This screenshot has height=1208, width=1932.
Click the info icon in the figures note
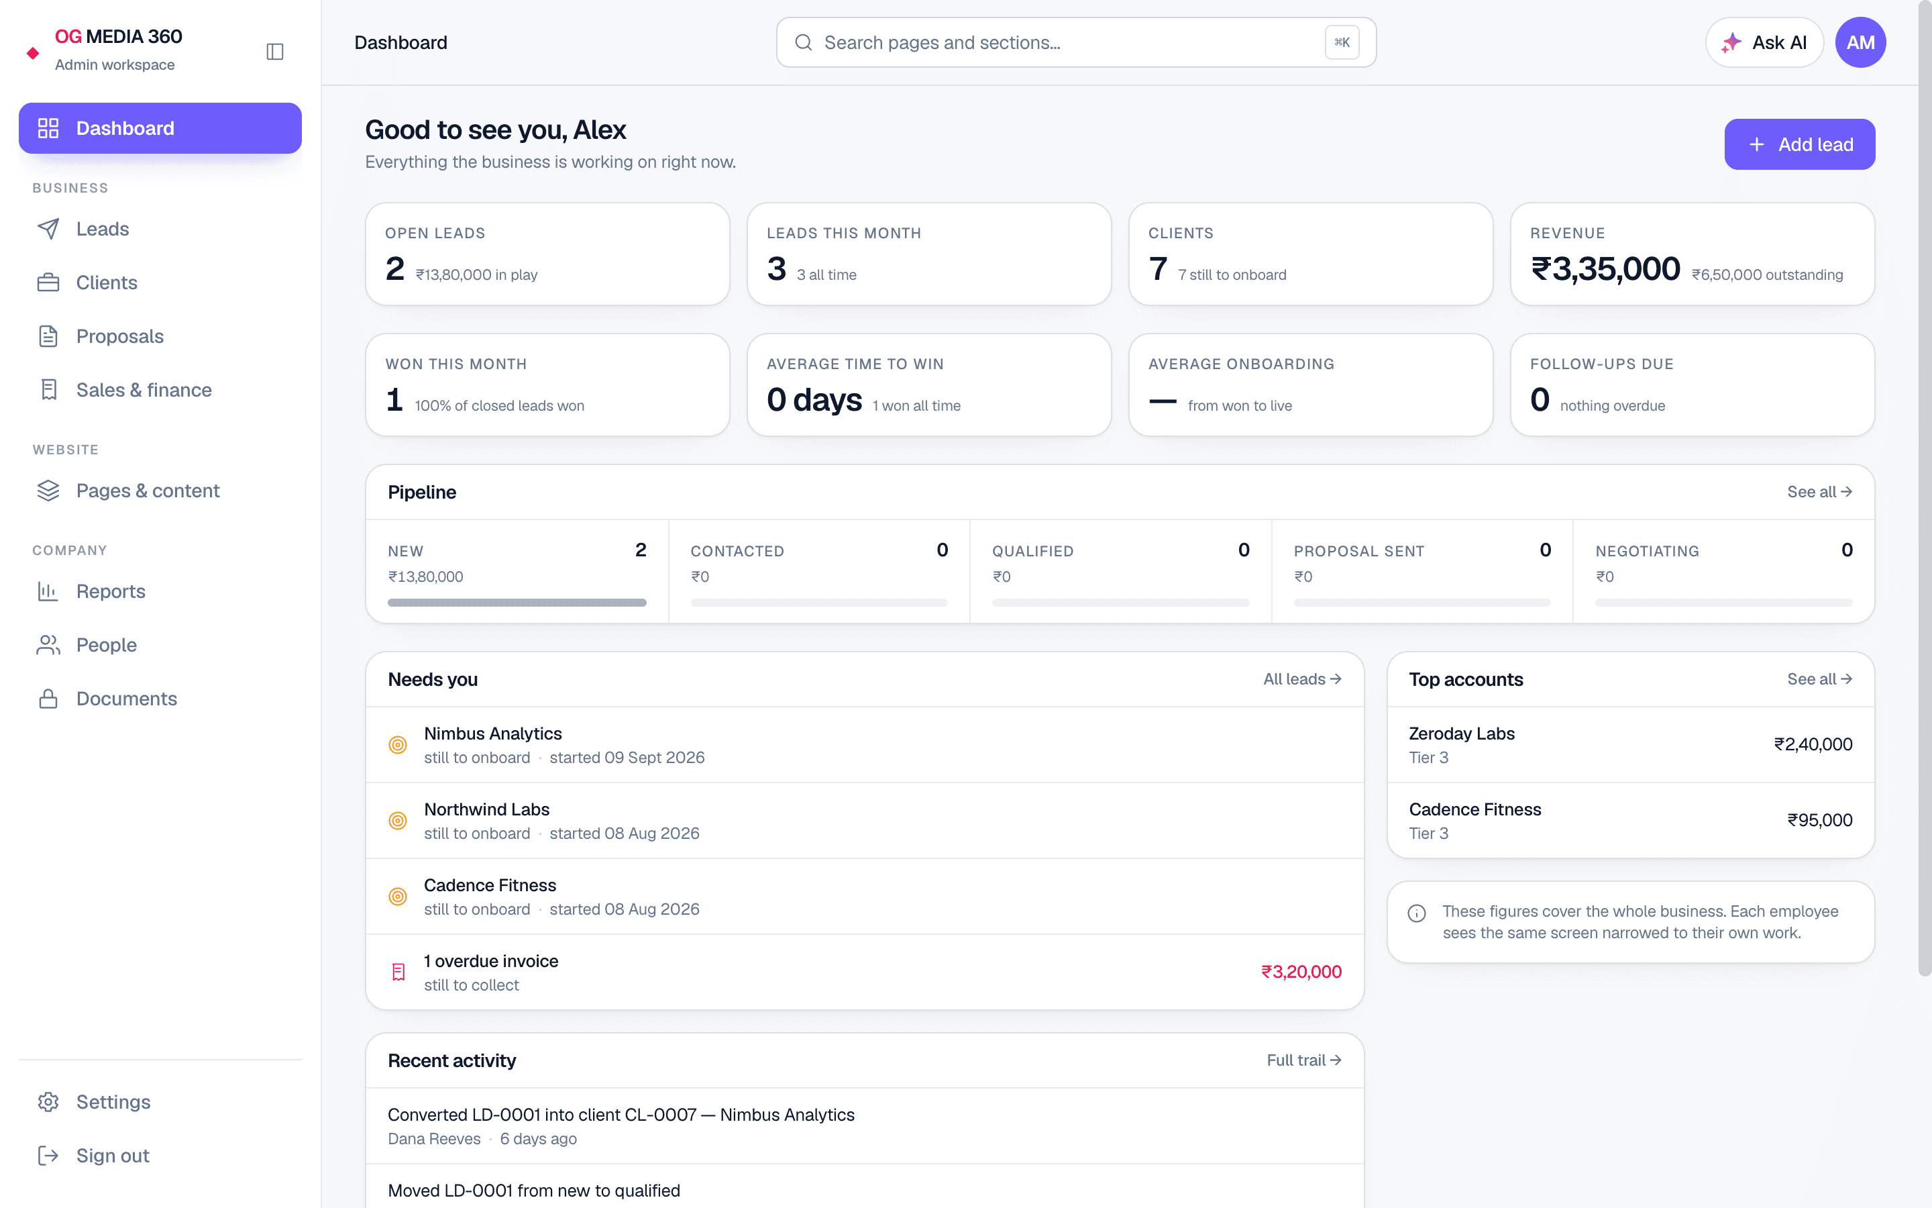click(1417, 913)
